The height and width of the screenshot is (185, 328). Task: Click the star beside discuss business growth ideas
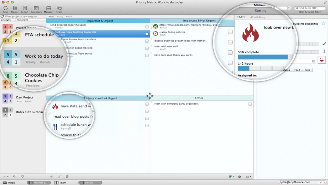151,39
